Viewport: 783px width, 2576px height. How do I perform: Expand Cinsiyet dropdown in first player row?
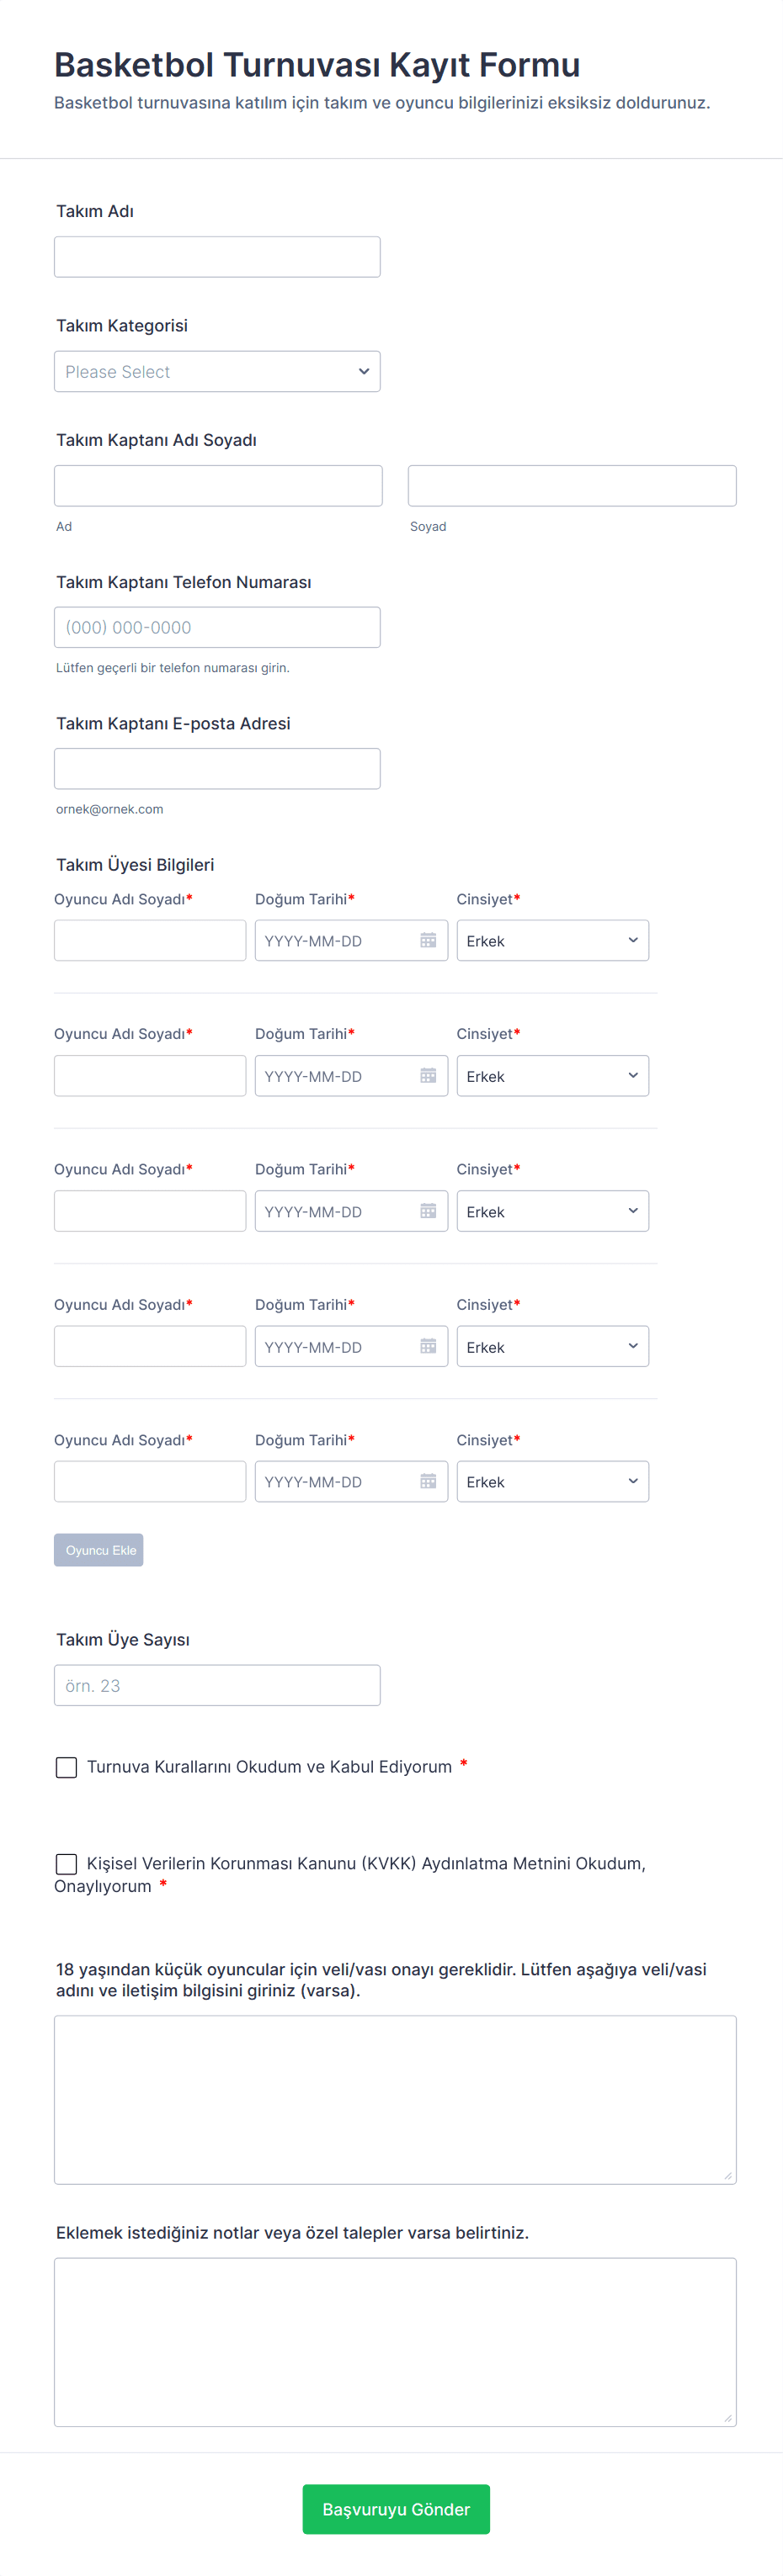551,940
